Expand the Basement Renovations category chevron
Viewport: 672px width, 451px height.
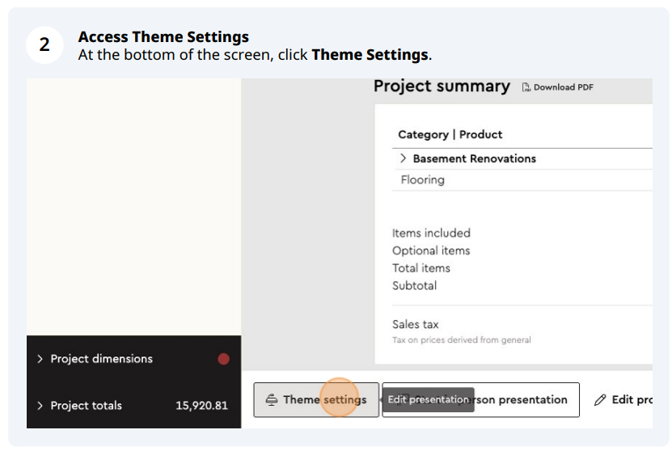coord(403,158)
